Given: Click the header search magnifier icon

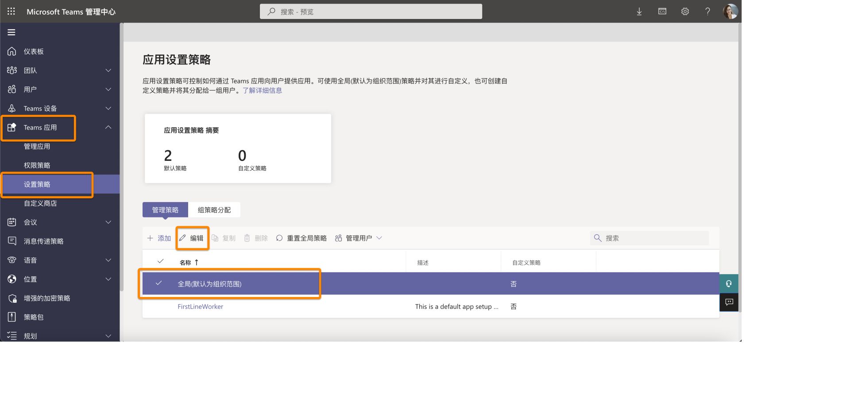Looking at the screenshot, I should click(271, 11).
